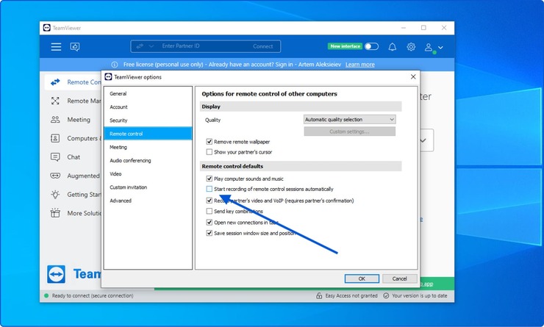Open Chat in main window sidebar
The image size is (544, 327).
[74, 157]
